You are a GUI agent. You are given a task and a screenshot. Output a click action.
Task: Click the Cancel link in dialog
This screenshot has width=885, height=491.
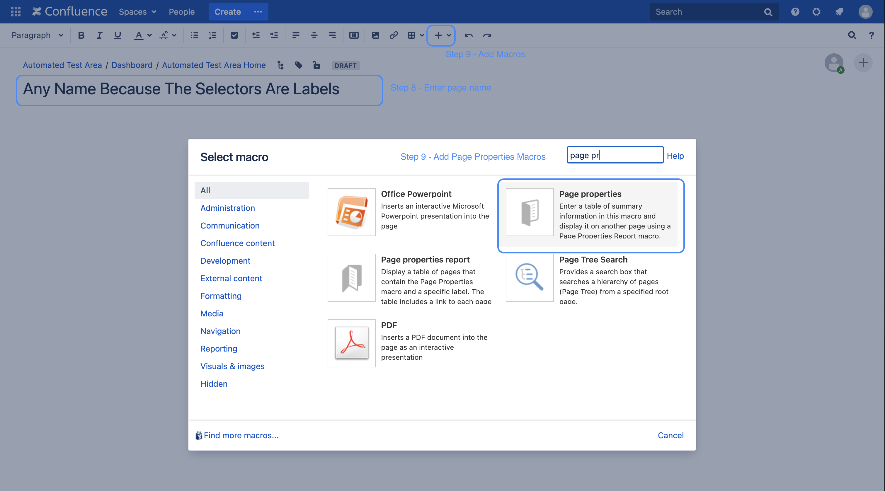(670, 435)
